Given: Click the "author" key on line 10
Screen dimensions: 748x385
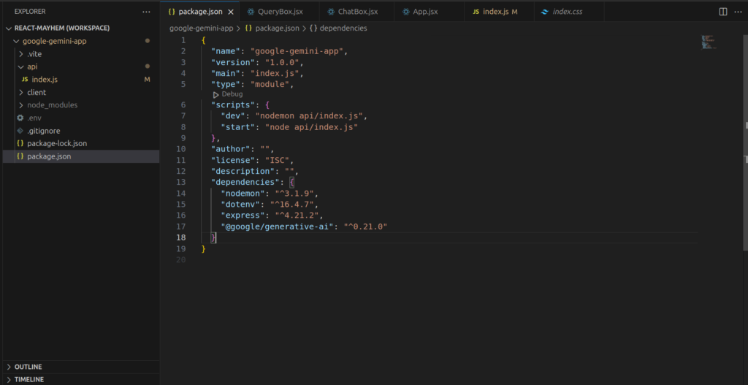Looking at the screenshot, I should coord(231,149).
